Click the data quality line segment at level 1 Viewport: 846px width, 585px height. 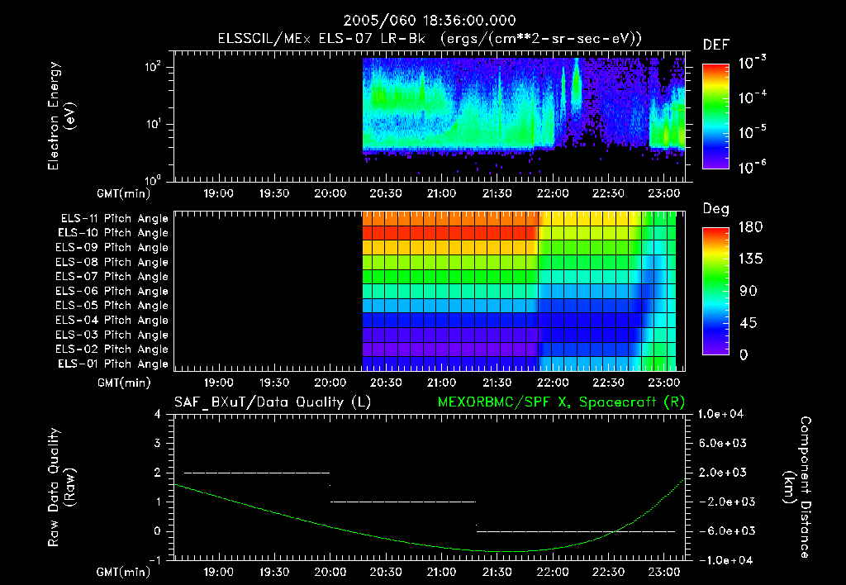click(x=403, y=502)
